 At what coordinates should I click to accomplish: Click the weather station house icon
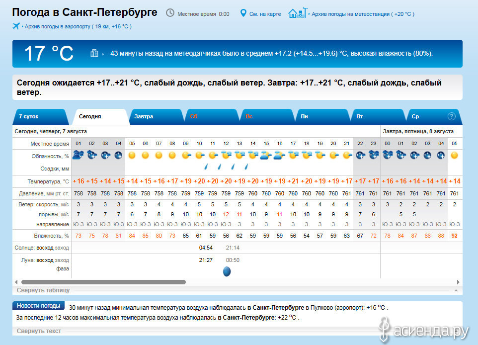click(298, 13)
